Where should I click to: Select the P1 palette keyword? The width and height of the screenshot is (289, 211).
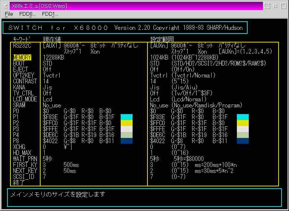click(16, 117)
